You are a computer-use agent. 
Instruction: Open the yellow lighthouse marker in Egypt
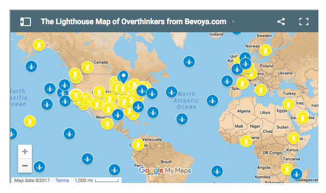[288, 104]
